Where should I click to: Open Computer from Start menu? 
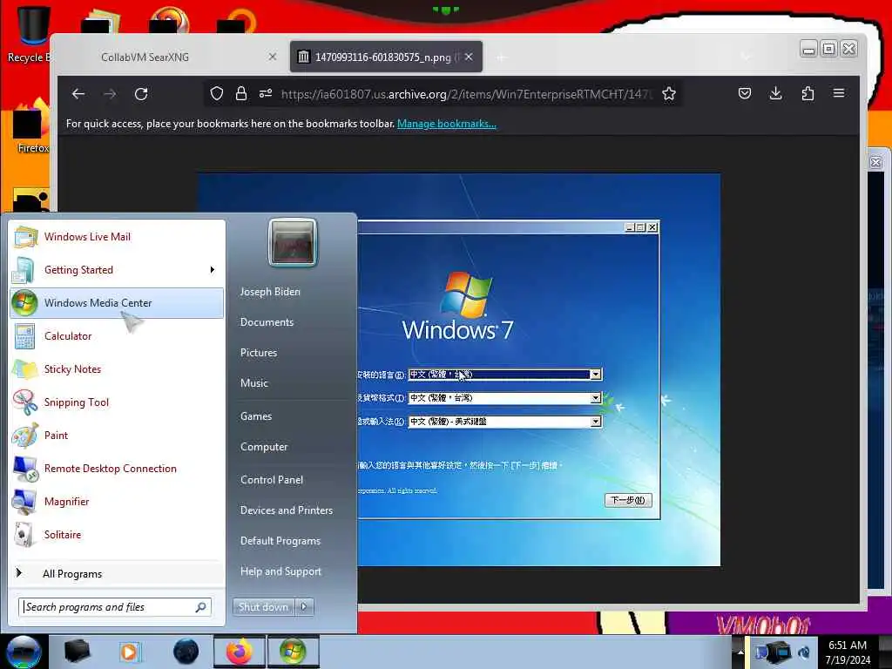click(x=264, y=447)
